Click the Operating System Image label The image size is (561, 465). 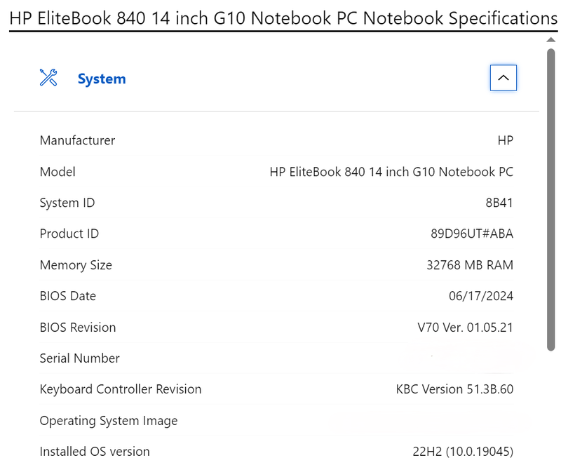tap(109, 421)
